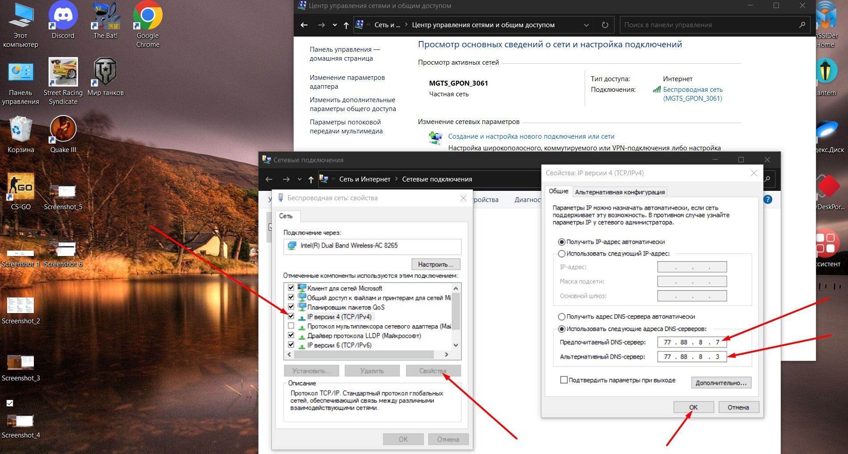Uncheck 'IP версии 6 (TCP/IPv6)' component

(x=291, y=345)
